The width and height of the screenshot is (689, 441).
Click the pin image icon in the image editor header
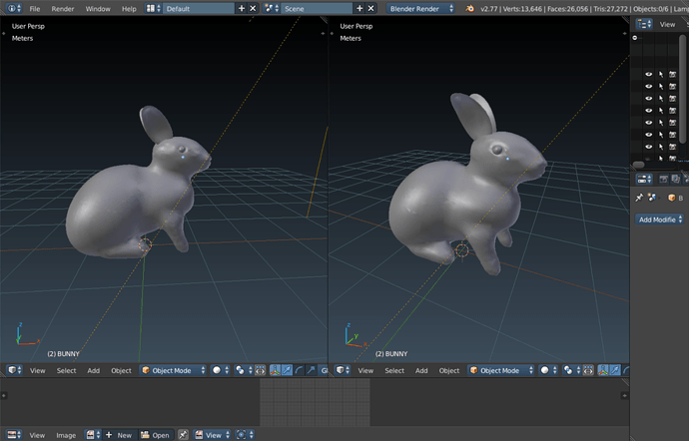[x=183, y=435]
